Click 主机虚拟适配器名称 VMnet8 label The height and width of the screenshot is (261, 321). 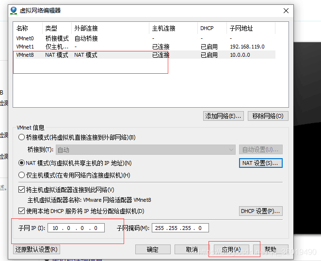89,200
